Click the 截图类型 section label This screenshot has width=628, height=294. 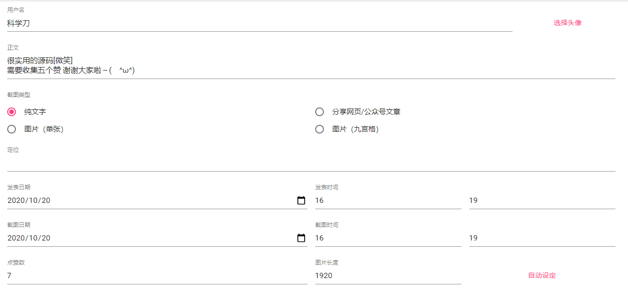point(19,95)
